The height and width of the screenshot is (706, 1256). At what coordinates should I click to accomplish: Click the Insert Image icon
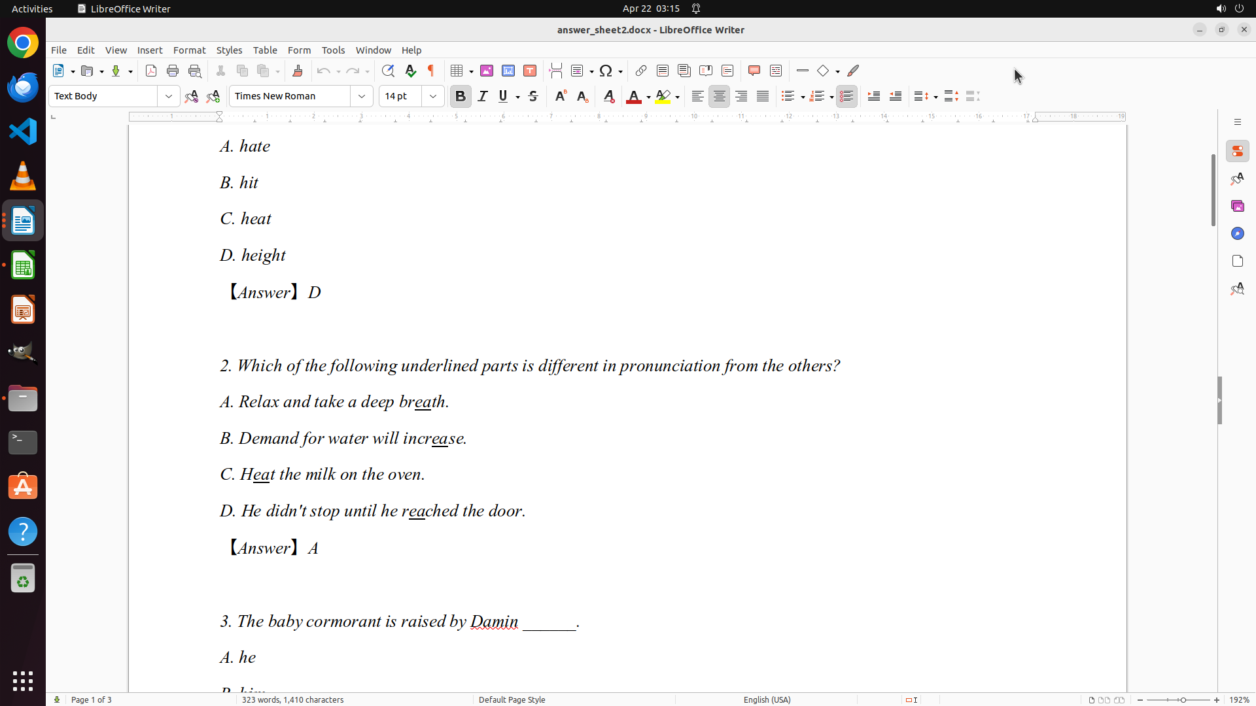pyautogui.click(x=487, y=71)
